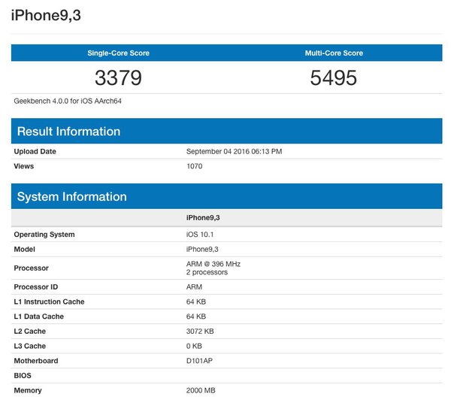This screenshot has width=451, height=403.
Task: Select the L3 Cache label
Action: 30,346
